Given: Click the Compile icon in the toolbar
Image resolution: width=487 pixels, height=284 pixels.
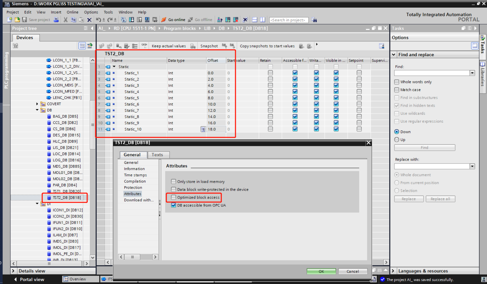Looking at the screenshot, I should pyautogui.click(x=123, y=20).
